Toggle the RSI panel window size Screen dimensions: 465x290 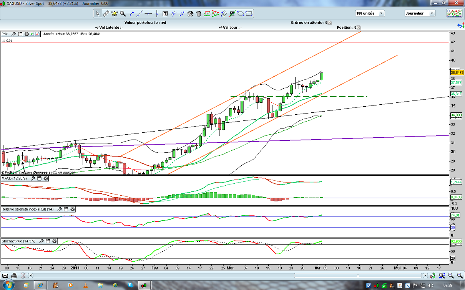click(x=66, y=209)
